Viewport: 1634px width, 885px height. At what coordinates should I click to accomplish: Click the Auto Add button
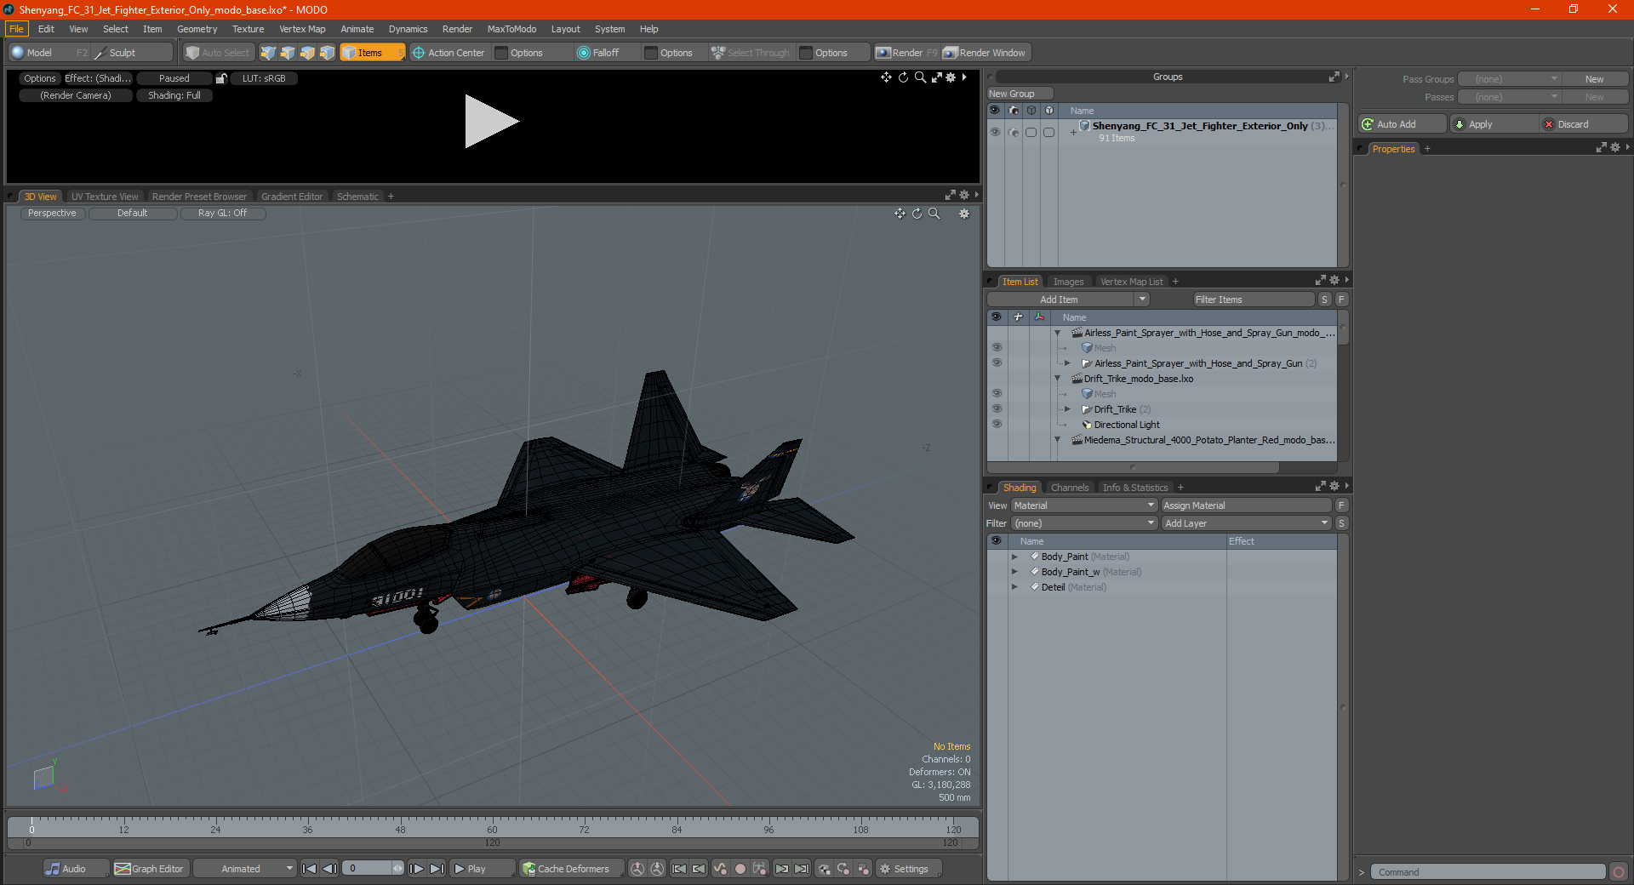[1403, 124]
